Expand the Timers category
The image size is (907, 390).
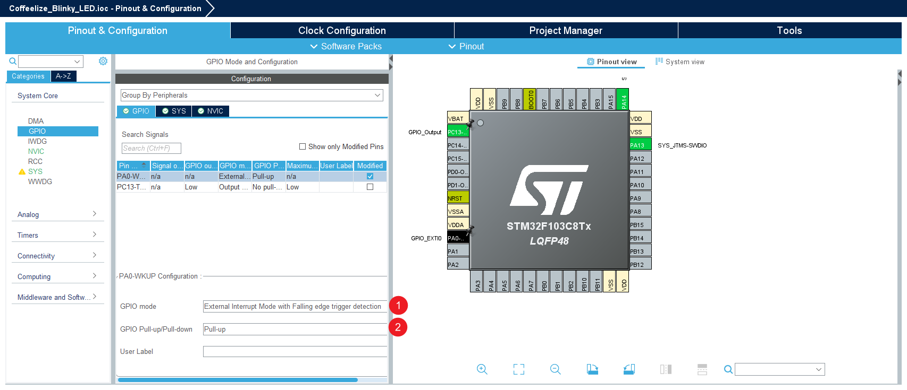57,235
